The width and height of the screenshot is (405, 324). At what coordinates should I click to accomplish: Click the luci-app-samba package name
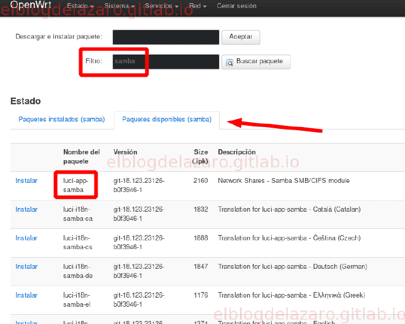click(x=76, y=185)
